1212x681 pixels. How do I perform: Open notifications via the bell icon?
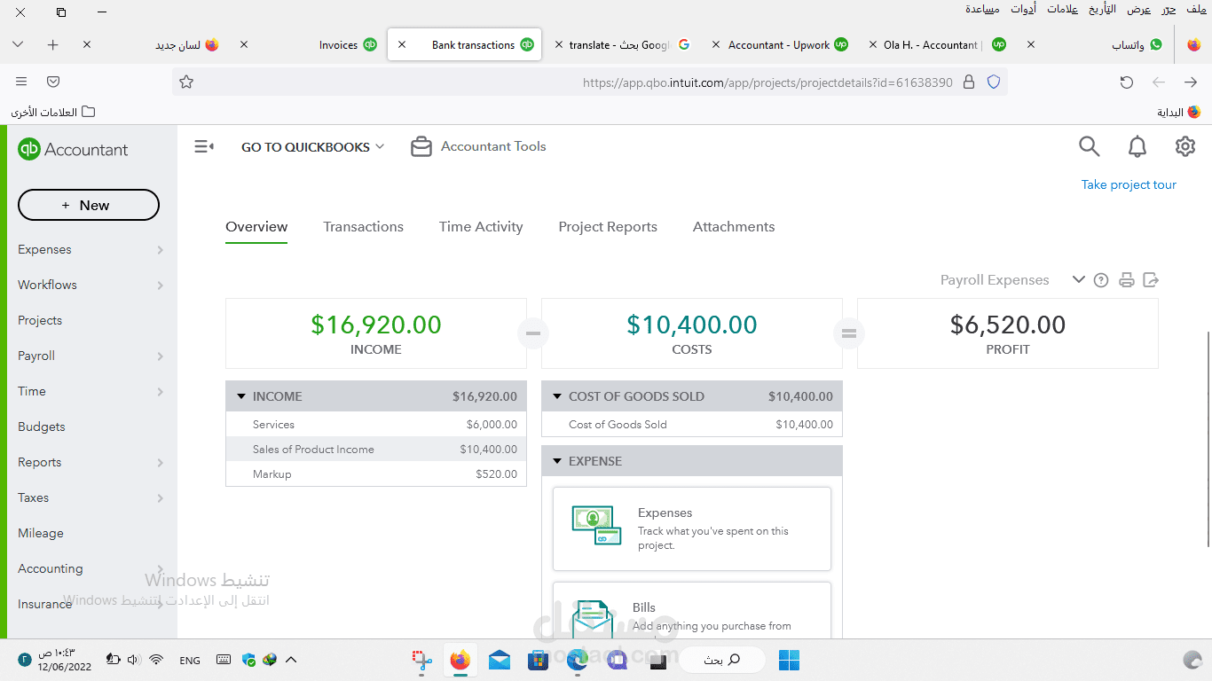point(1137,146)
